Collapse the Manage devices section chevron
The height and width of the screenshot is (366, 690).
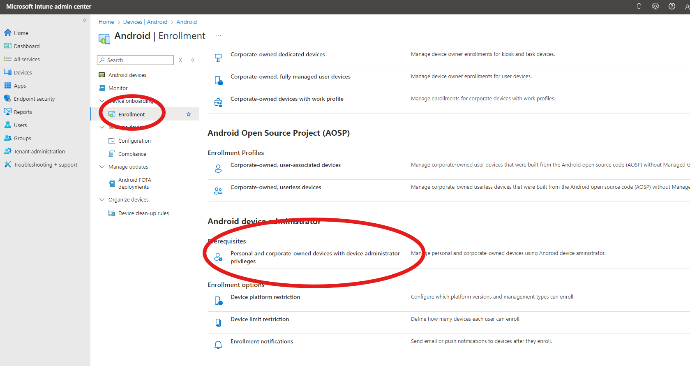pyautogui.click(x=102, y=127)
